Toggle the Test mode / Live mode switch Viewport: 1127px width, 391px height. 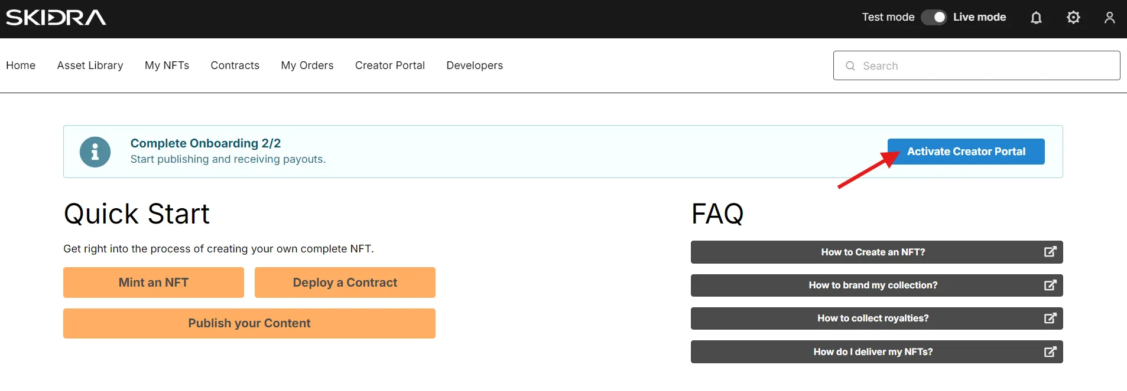click(x=934, y=17)
